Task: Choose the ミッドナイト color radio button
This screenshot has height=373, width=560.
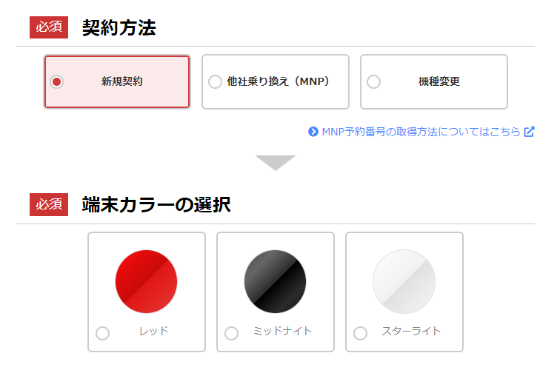Action: (231, 333)
